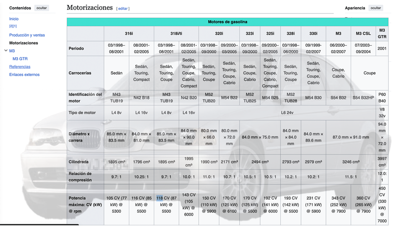Screen dimensions: 405x228
Task: Click the Identificación del motor row label
Action: pyautogui.click(x=85, y=98)
